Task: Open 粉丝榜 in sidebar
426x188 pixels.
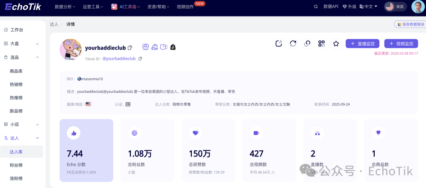Action: click(x=16, y=165)
